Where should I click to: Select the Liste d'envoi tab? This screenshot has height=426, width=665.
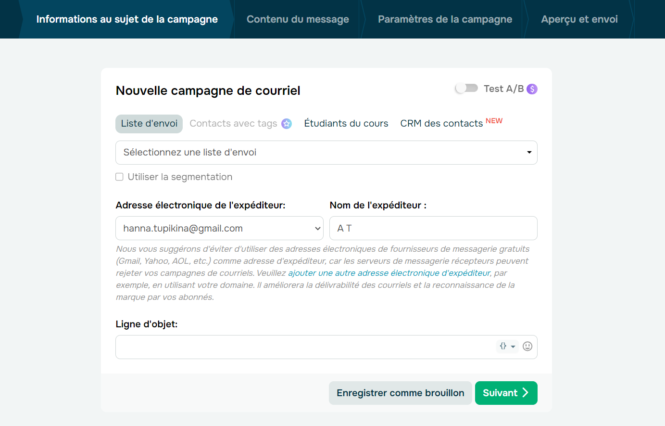click(x=149, y=123)
